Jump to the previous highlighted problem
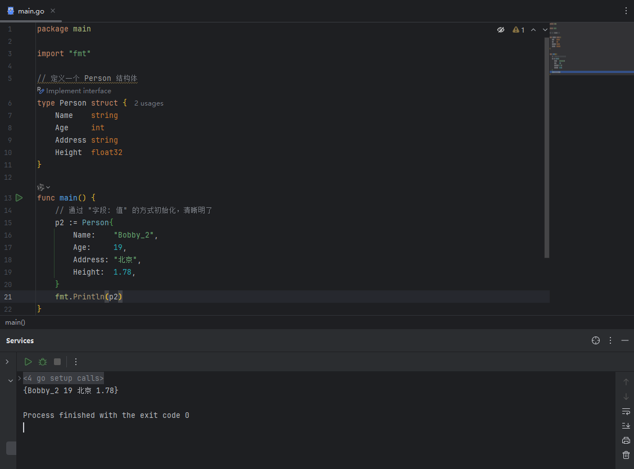Image resolution: width=634 pixels, height=469 pixels. (x=533, y=30)
